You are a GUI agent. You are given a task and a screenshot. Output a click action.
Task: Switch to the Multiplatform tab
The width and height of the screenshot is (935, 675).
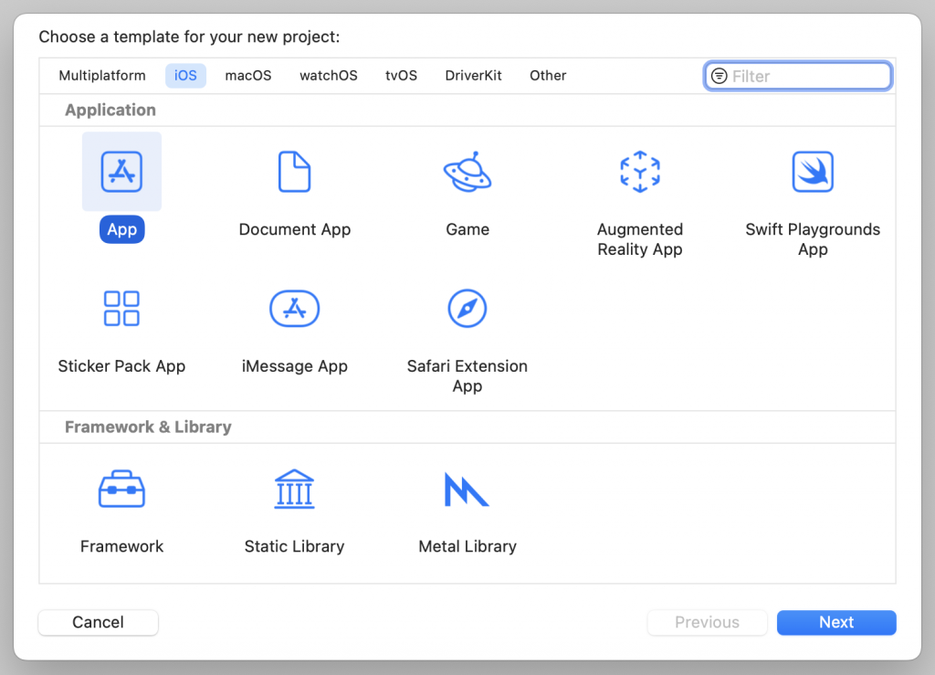coord(102,76)
